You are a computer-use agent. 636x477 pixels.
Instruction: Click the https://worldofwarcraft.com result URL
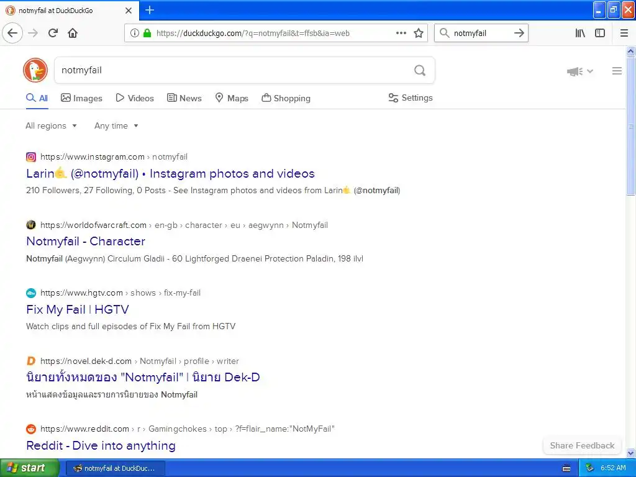click(x=93, y=225)
